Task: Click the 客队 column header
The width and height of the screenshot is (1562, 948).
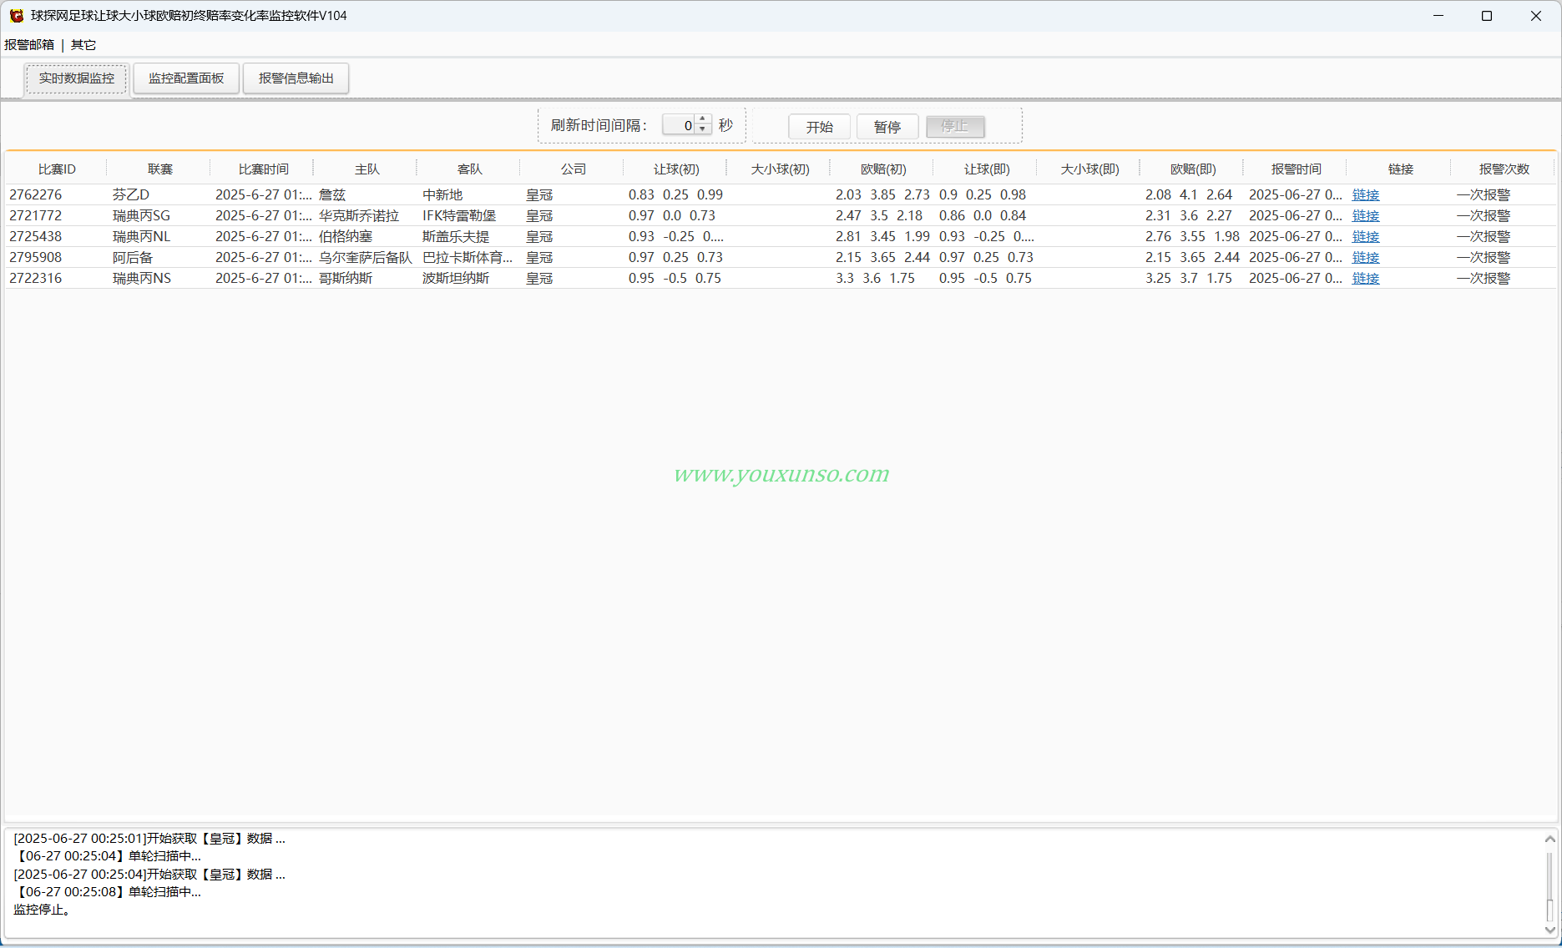Action: [x=469, y=169]
